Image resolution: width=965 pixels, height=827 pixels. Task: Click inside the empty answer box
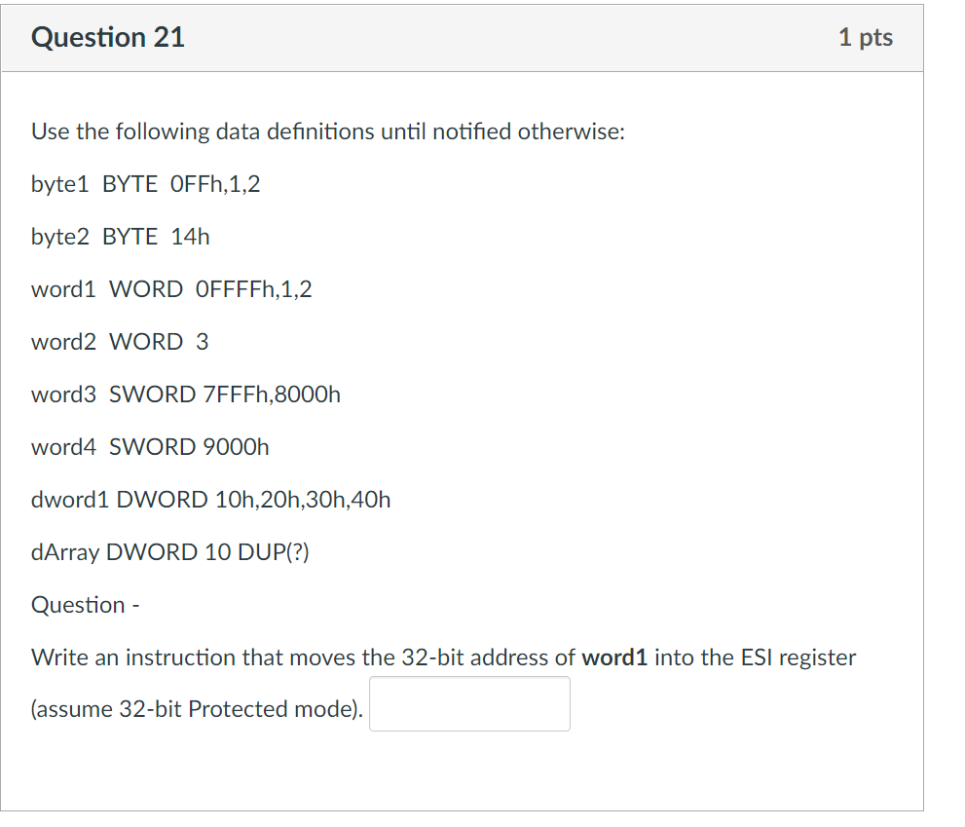click(468, 703)
